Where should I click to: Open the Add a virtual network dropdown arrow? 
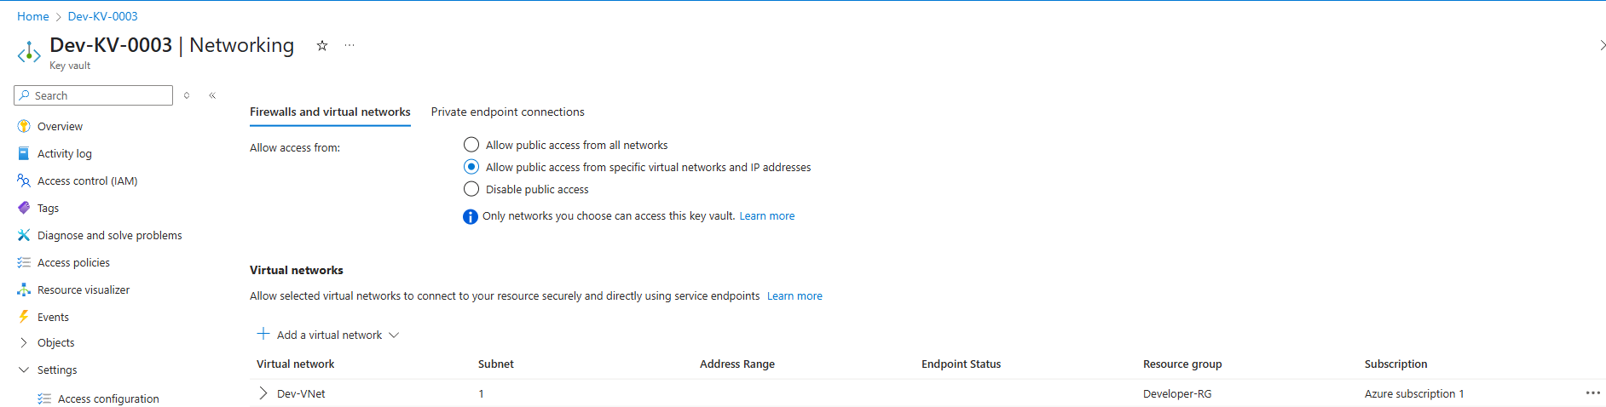[x=394, y=335]
